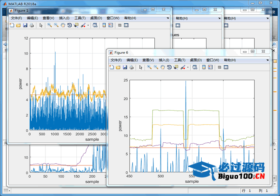Choose Rotate 3D tool in Figure 6

(x=169, y=67)
